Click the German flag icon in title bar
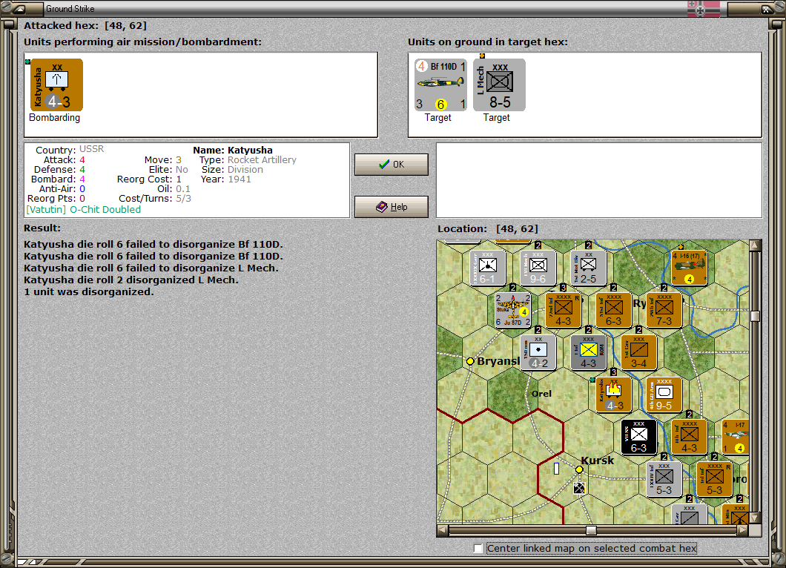This screenshot has width=786, height=568. 704,8
